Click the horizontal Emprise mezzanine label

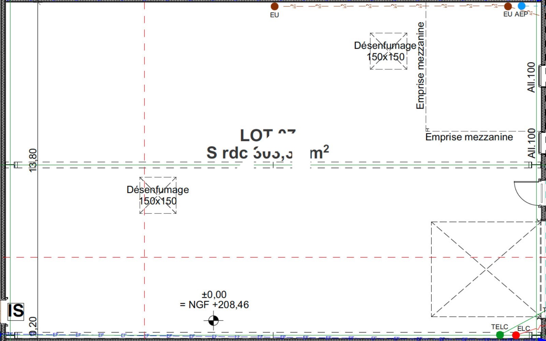coord(469,137)
